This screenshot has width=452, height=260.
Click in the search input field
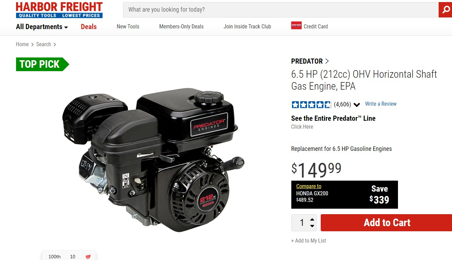[281, 10]
